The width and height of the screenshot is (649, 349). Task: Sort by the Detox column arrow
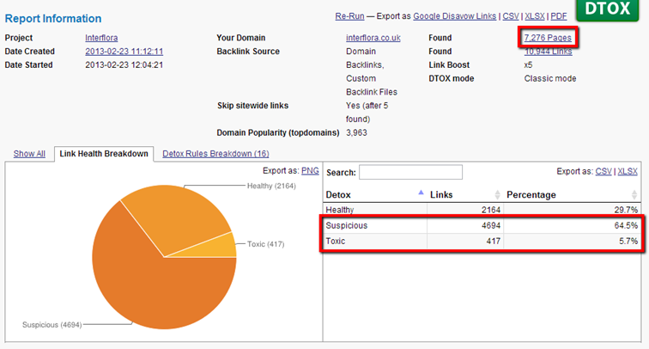click(420, 194)
